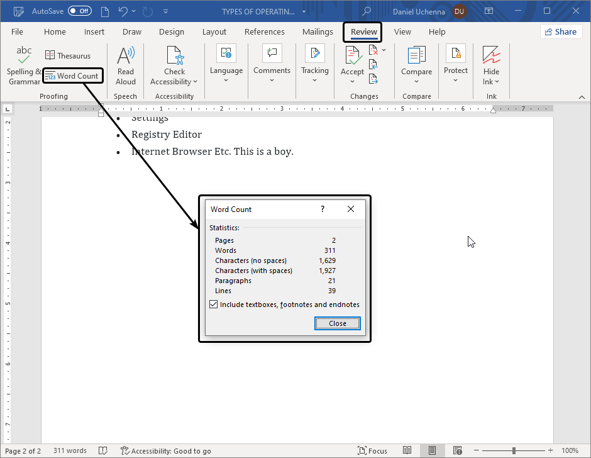This screenshot has width=591, height=458.
Task: Open the Compare documents tool
Action: 416,55
